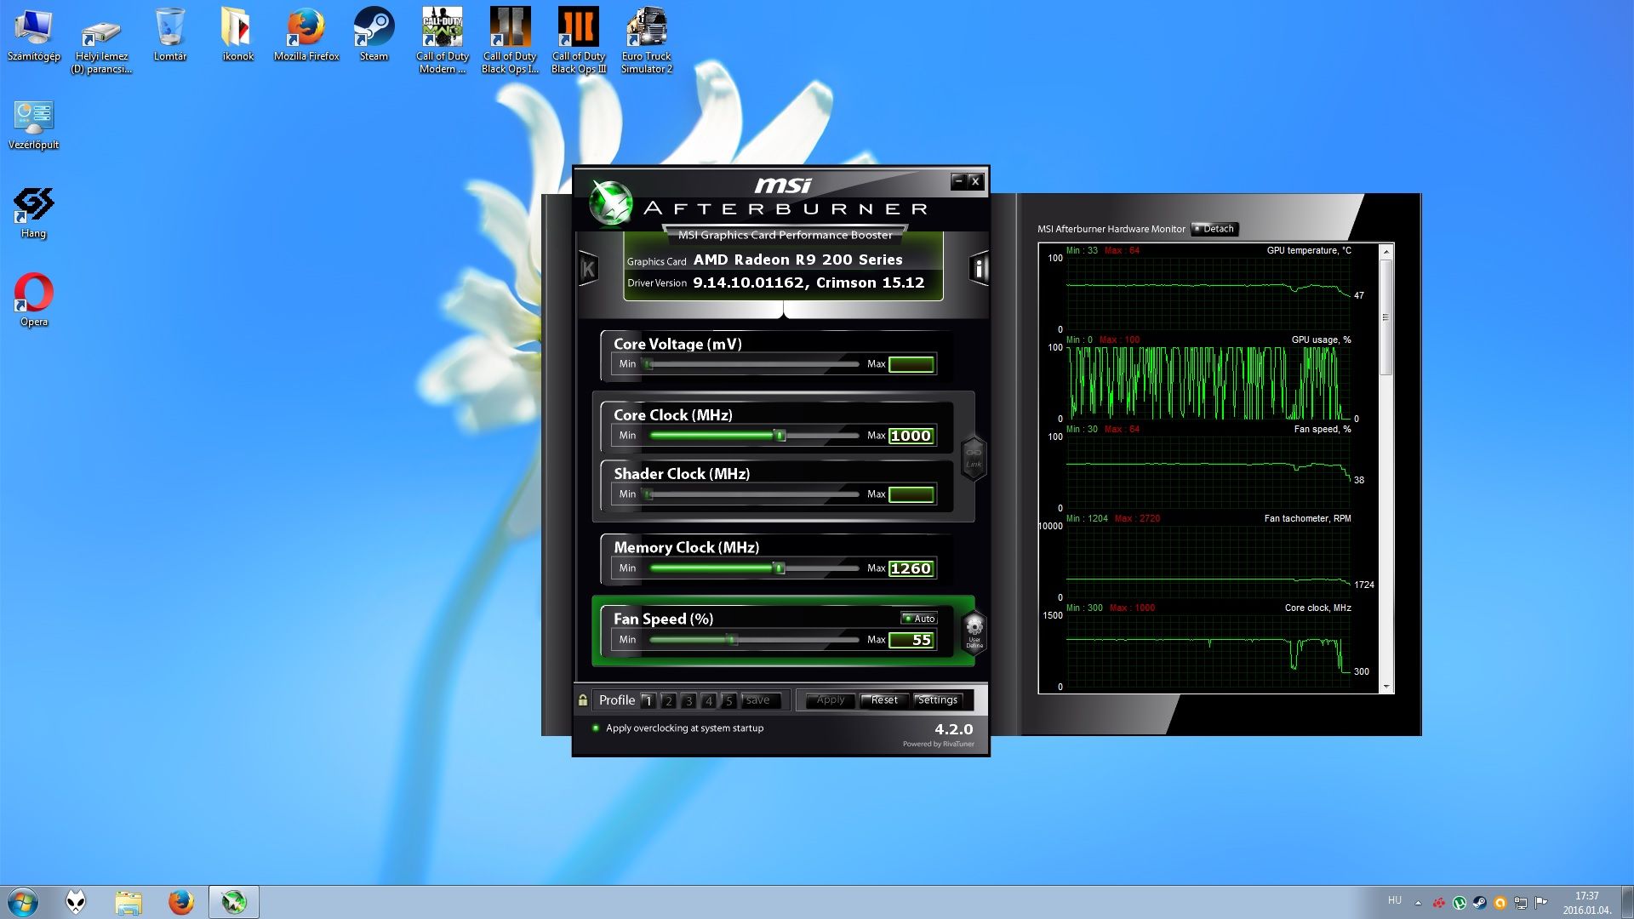Screen dimensions: 1634x919
Task: Open Firefox from the taskbar
Action: point(180,902)
